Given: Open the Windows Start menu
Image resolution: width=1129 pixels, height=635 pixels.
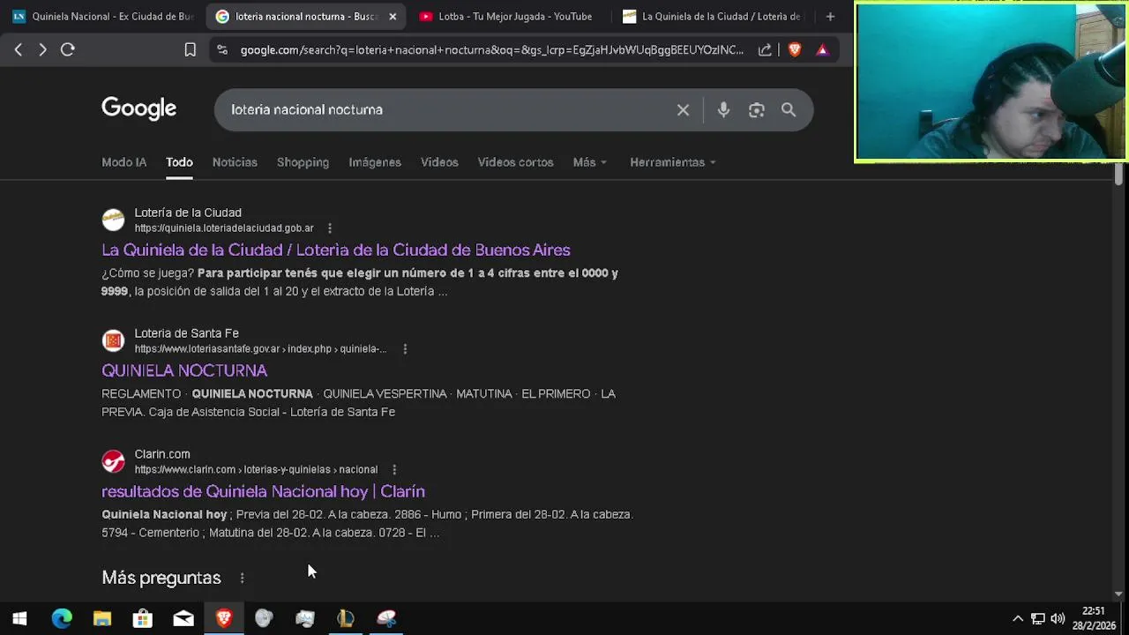Looking at the screenshot, I should pyautogui.click(x=19, y=618).
